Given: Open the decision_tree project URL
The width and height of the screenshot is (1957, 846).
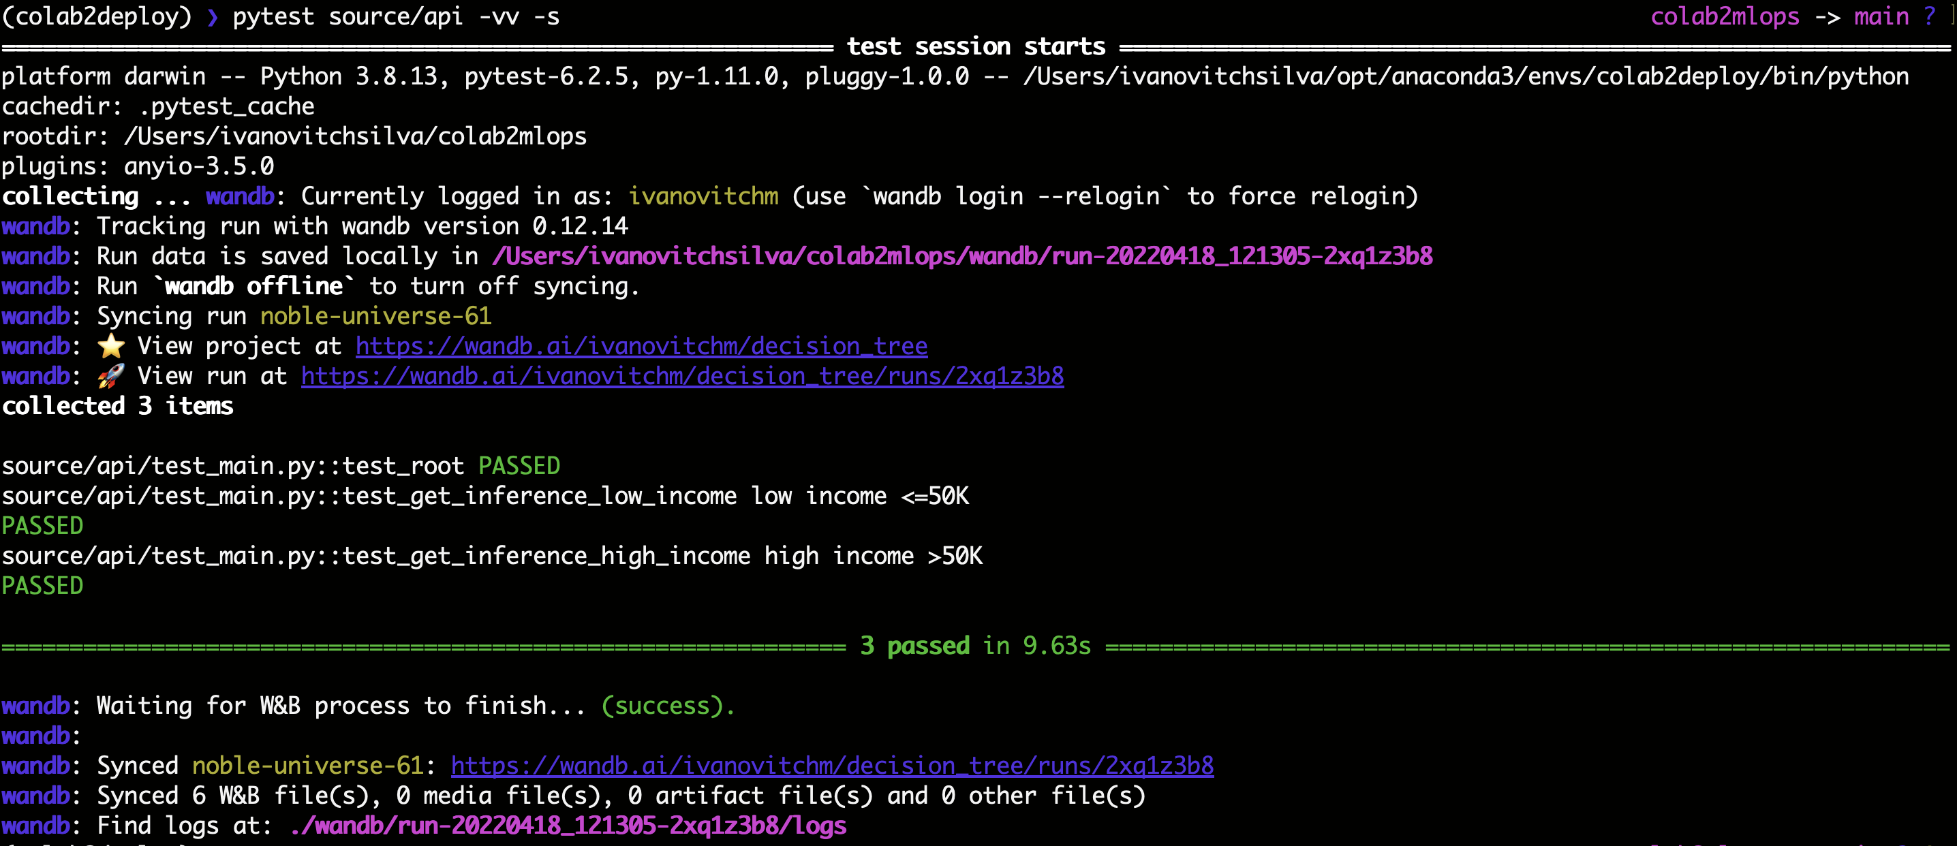Looking at the screenshot, I should click(641, 346).
